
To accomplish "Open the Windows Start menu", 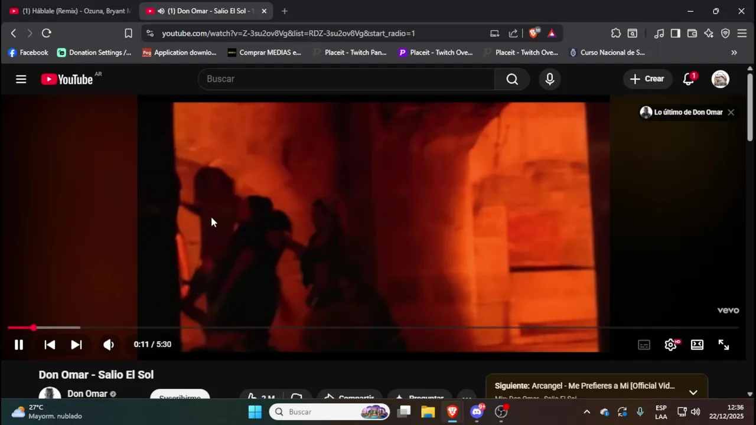I will tap(255, 412).
